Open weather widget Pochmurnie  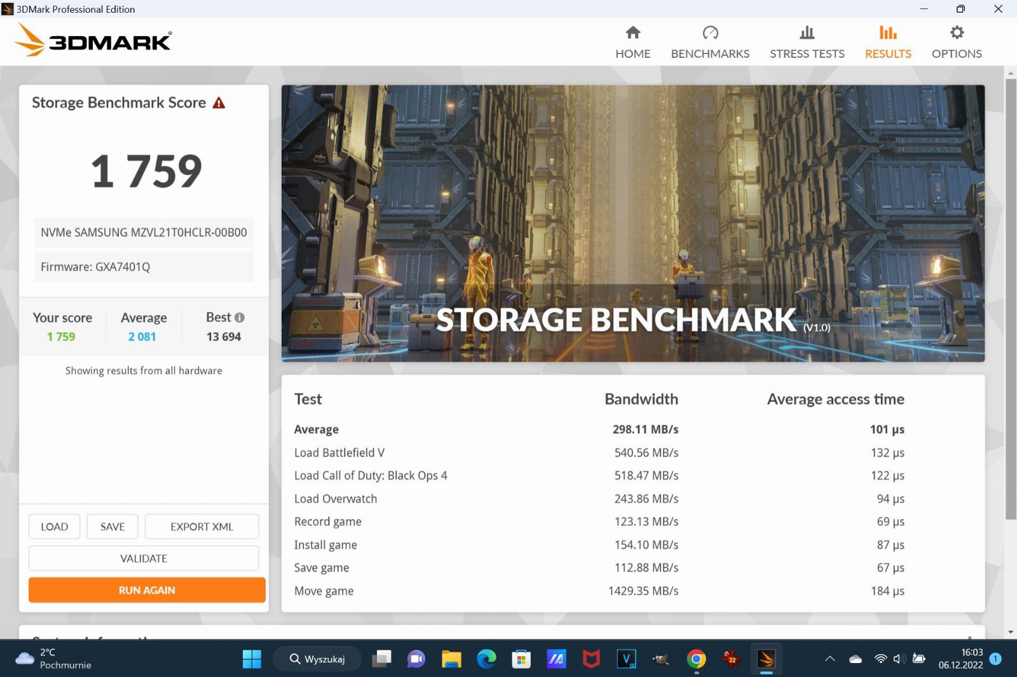click(x=53, y=659)
